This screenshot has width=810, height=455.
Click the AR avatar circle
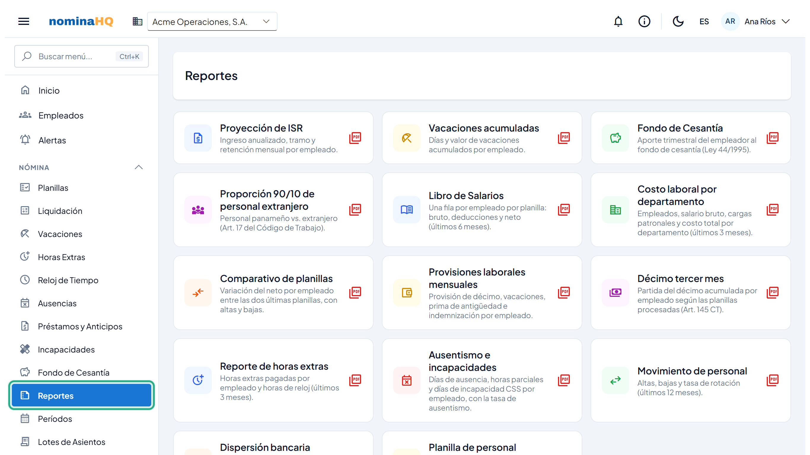(730, 21)
